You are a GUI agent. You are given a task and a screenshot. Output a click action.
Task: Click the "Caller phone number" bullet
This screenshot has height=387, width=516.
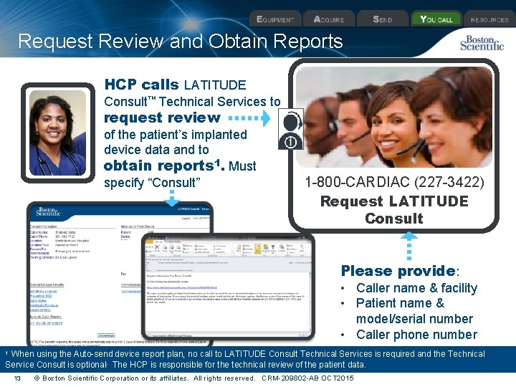click(x=416, y=335)
